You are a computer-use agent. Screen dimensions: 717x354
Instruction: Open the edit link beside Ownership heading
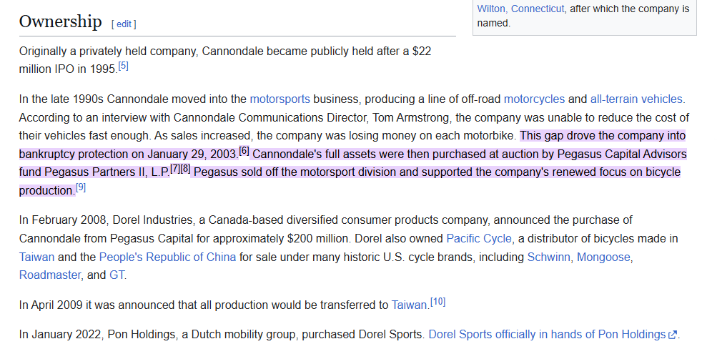pos(124,24)
